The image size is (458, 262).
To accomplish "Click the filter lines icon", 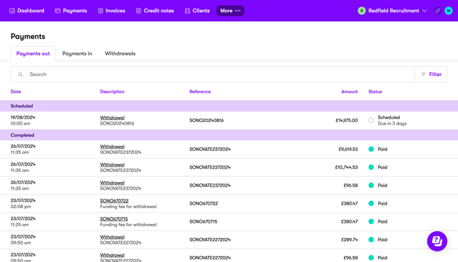I will [423, 75].
